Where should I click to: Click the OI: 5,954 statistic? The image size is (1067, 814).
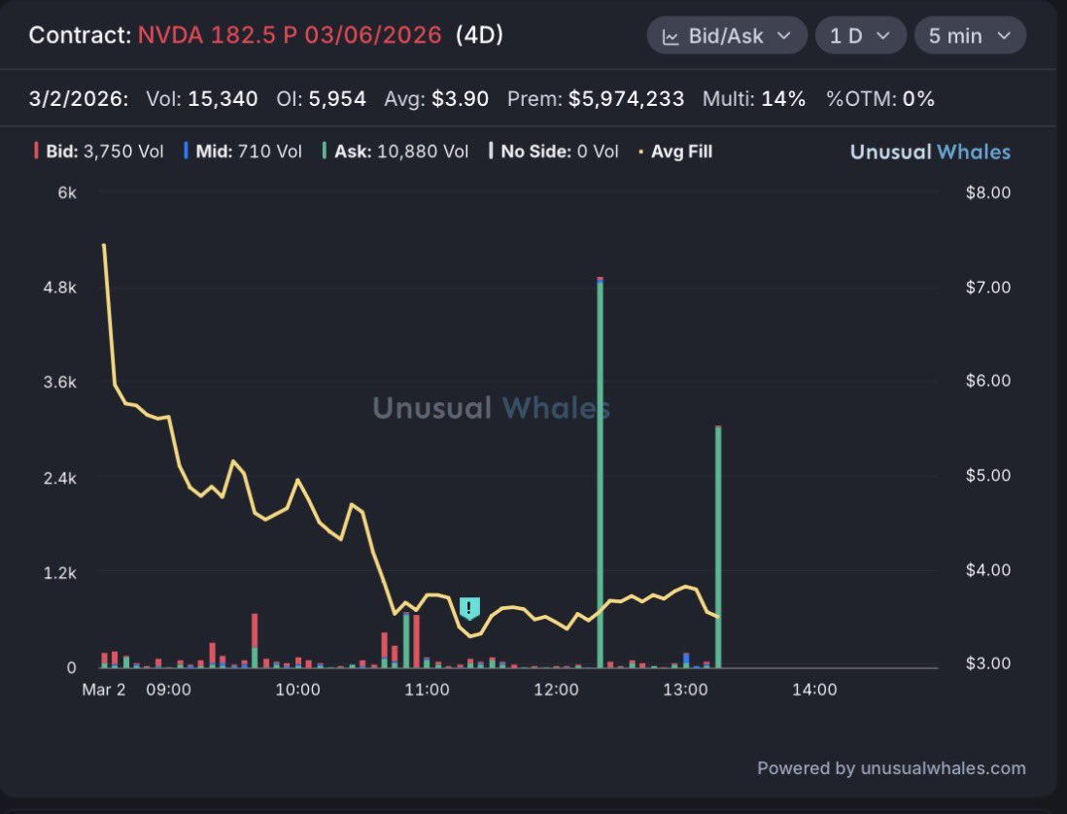pos(322,99)
